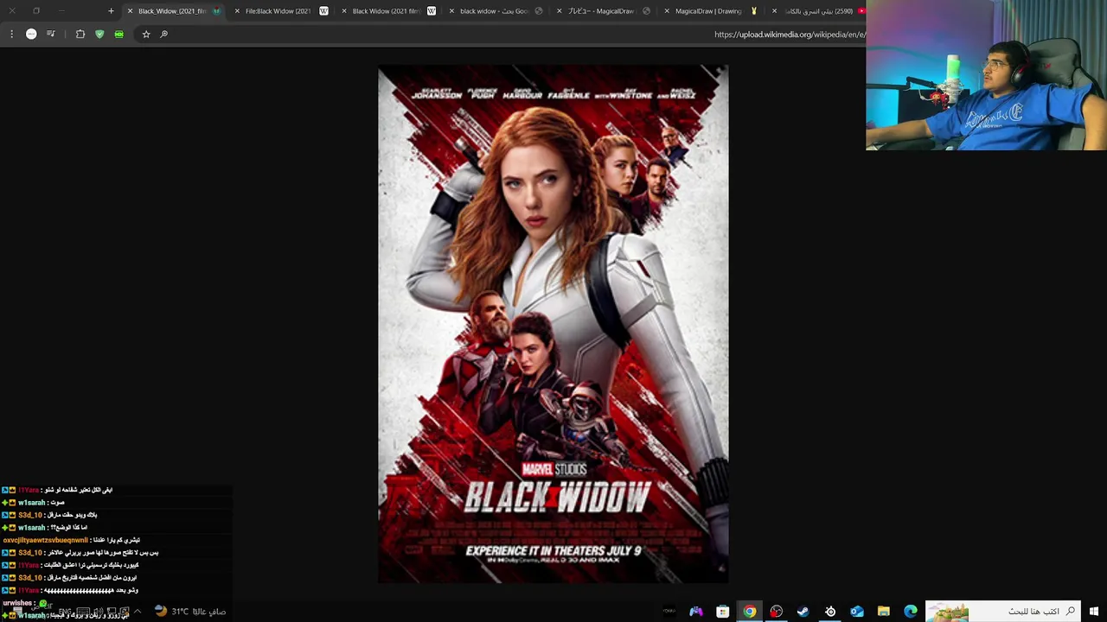Click the green rectangular extension icon

point(118,34)
